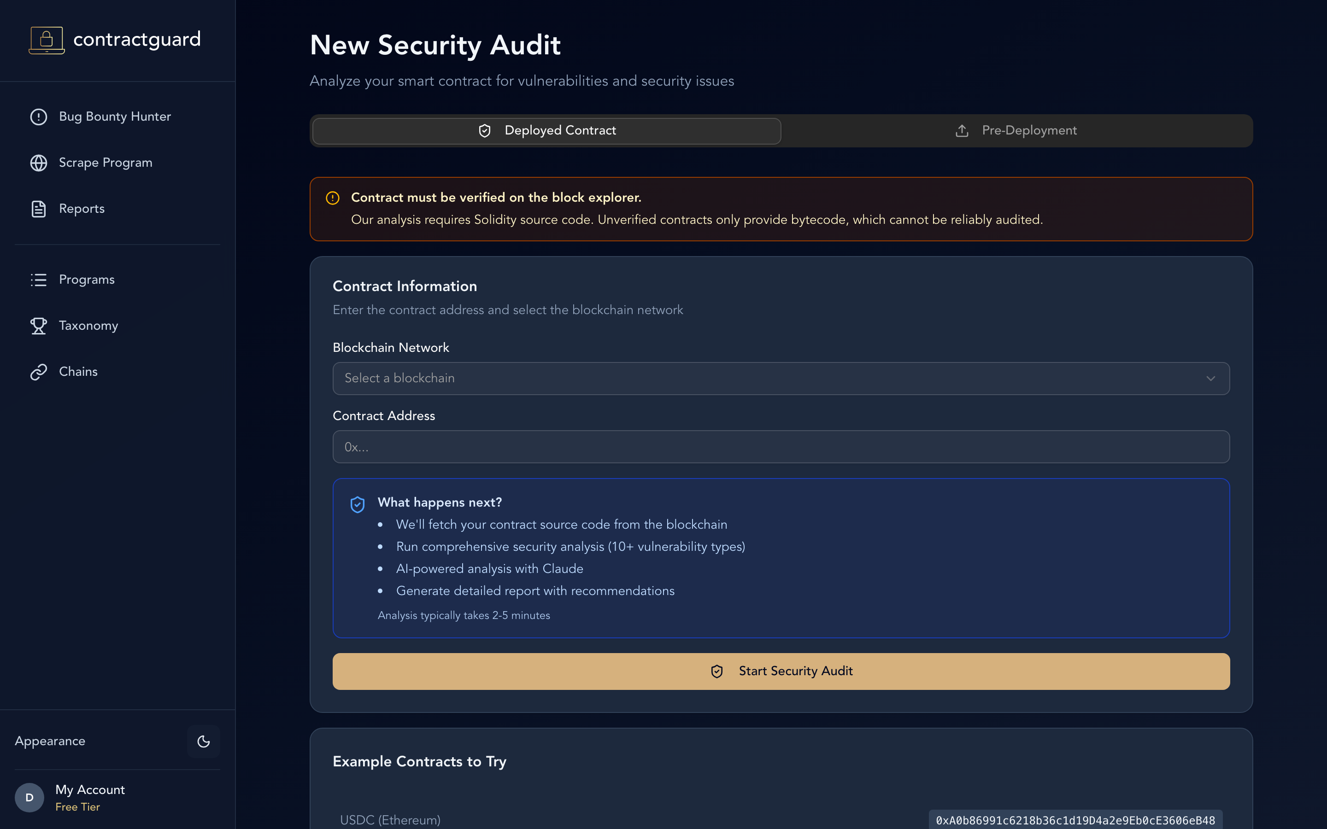Click the Chains link icon
Image resolution: width=1327 pixels, height=829 pixels.
(38, 372)
